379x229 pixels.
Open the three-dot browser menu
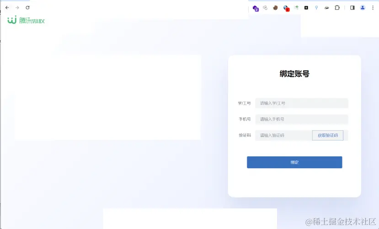[373, 8]
